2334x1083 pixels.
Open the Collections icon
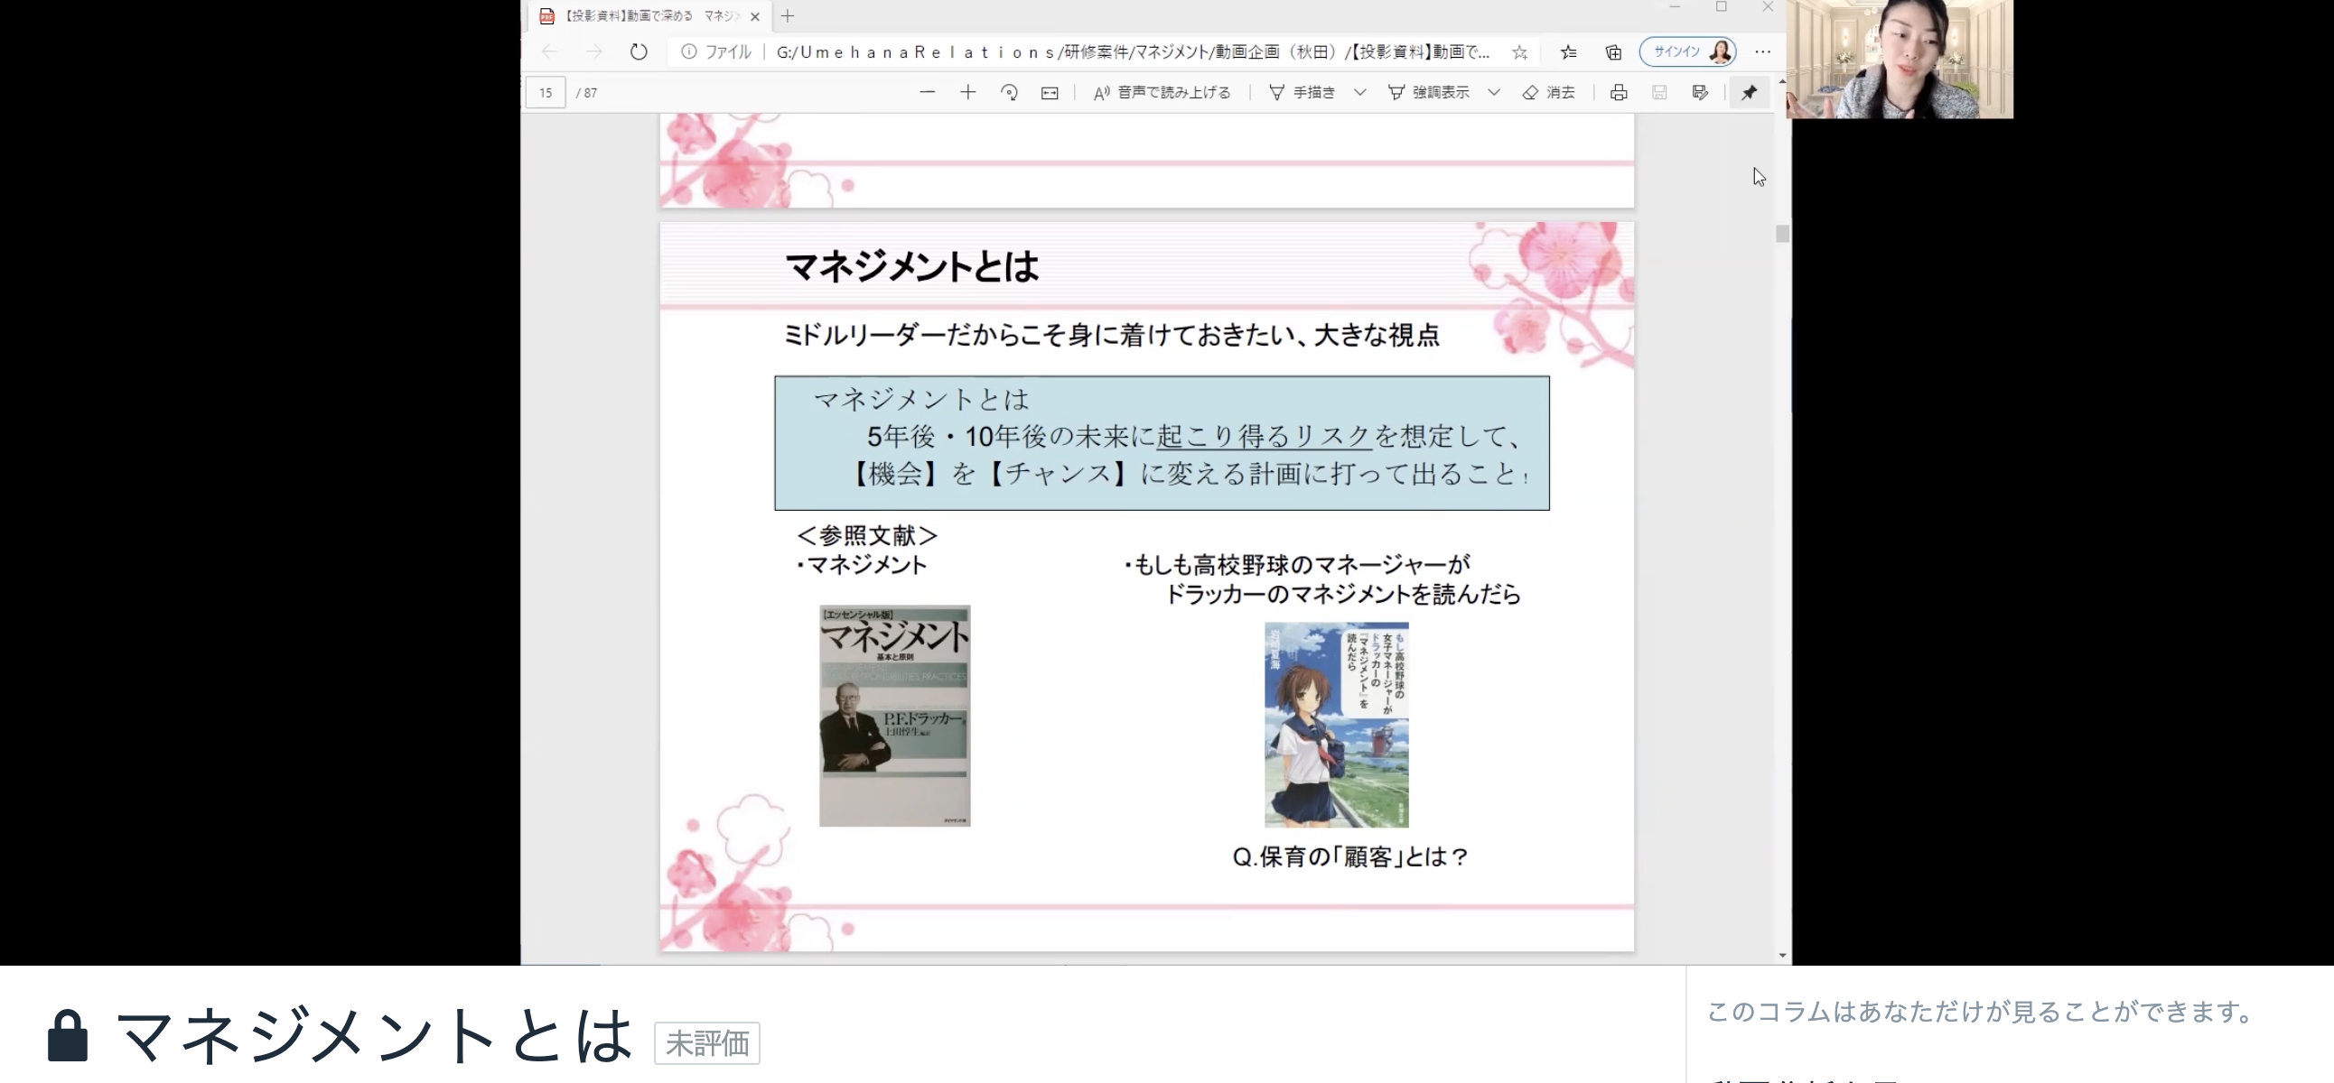pos(1614,52)
